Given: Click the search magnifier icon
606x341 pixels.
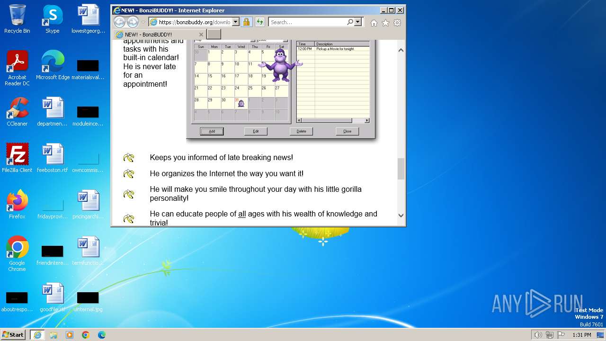Looking at the screenshot, I should 350,22.
